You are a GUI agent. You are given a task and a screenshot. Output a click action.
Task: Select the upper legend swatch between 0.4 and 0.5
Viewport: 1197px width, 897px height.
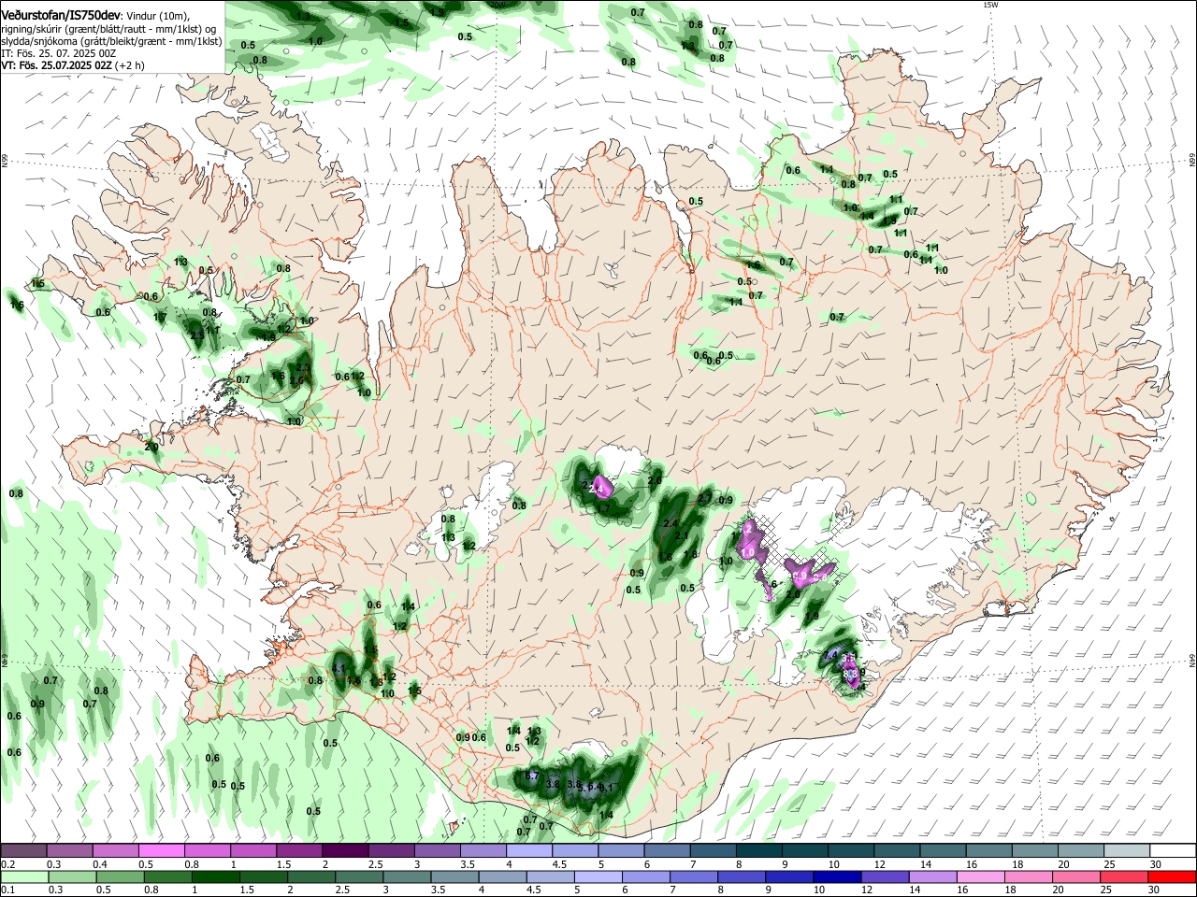[x=115, y=850]
